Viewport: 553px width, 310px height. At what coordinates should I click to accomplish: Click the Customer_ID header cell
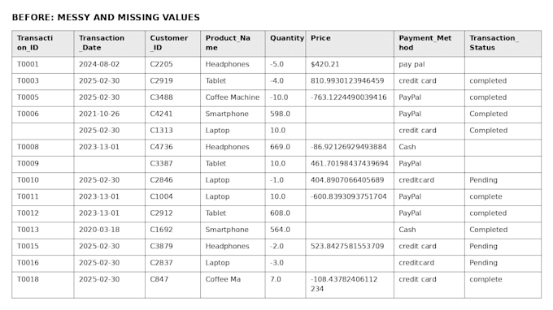172,43
